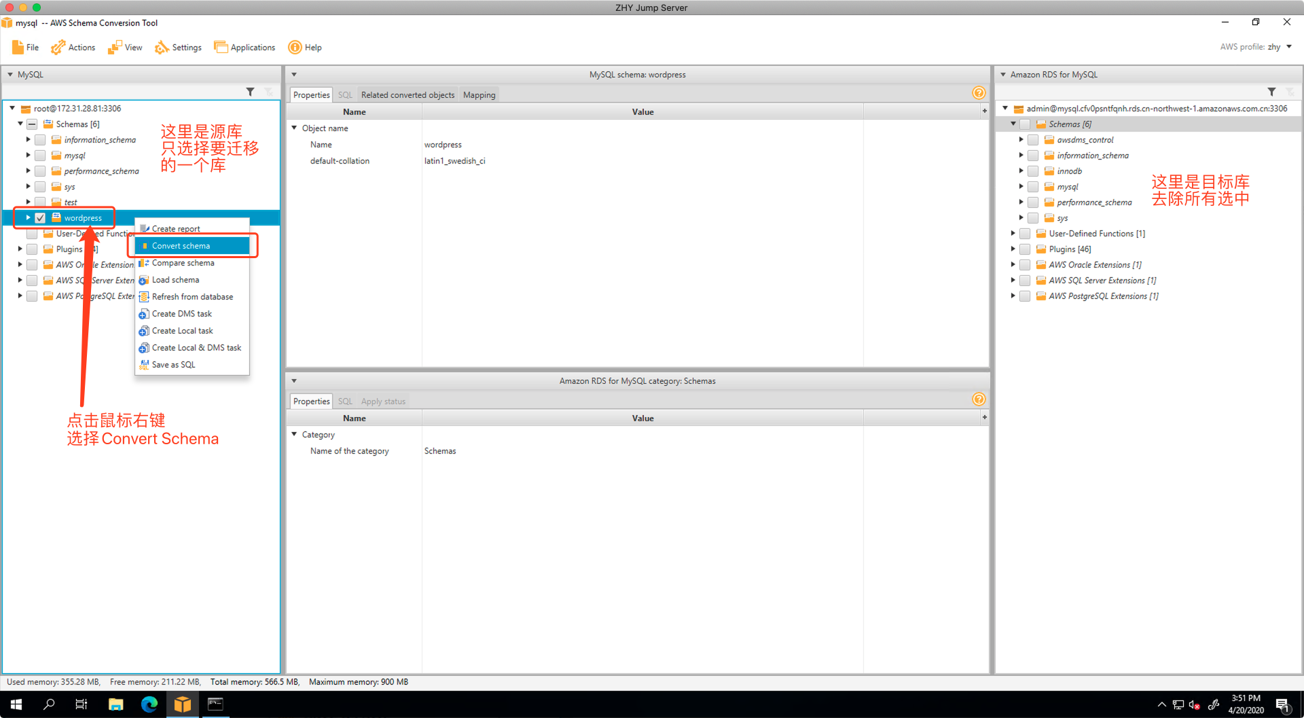The height and width of the screenshot is (718, 1304).
Task: Select Create DMS task menu entry
Action: (181, 314)
